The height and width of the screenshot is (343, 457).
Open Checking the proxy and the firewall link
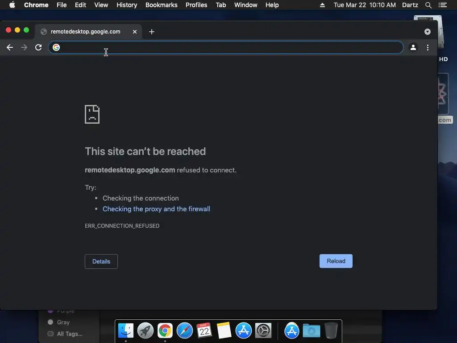coord(156,209)
